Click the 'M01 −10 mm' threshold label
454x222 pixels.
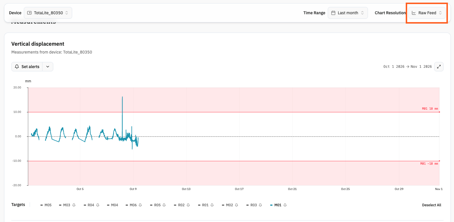429,164
